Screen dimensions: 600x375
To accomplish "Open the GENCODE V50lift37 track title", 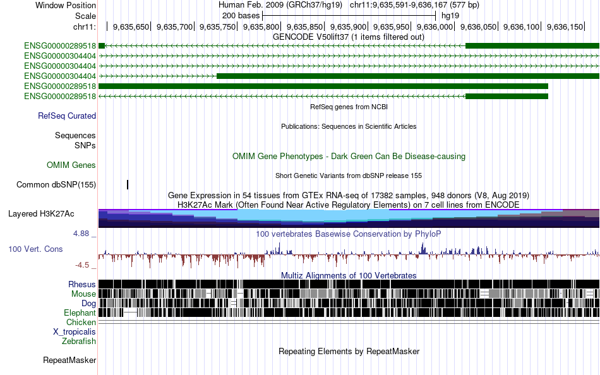I will [349, 37].
